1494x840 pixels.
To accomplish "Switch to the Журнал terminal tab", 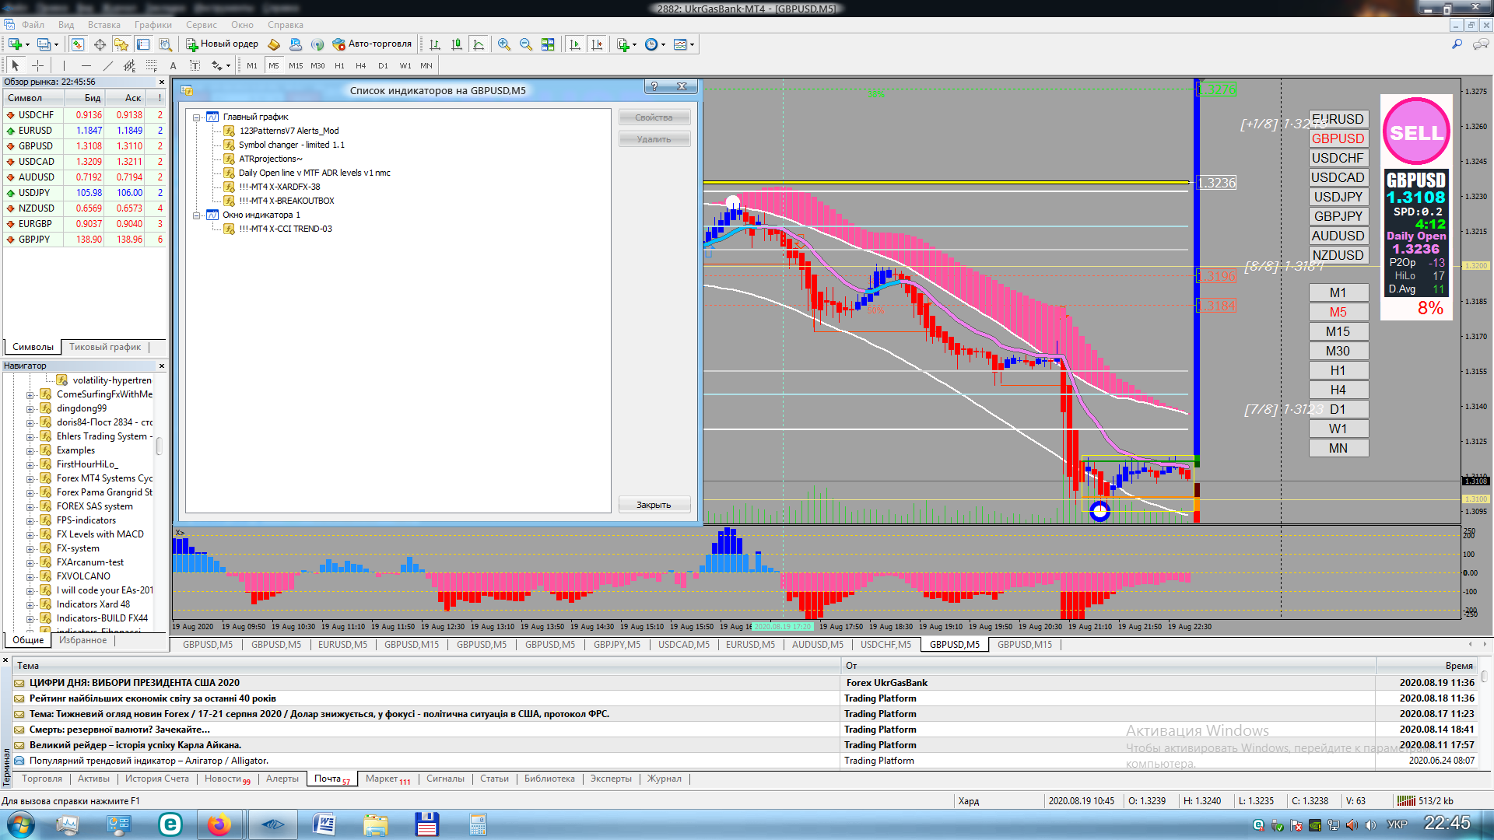I will click(x=664, y=779).
